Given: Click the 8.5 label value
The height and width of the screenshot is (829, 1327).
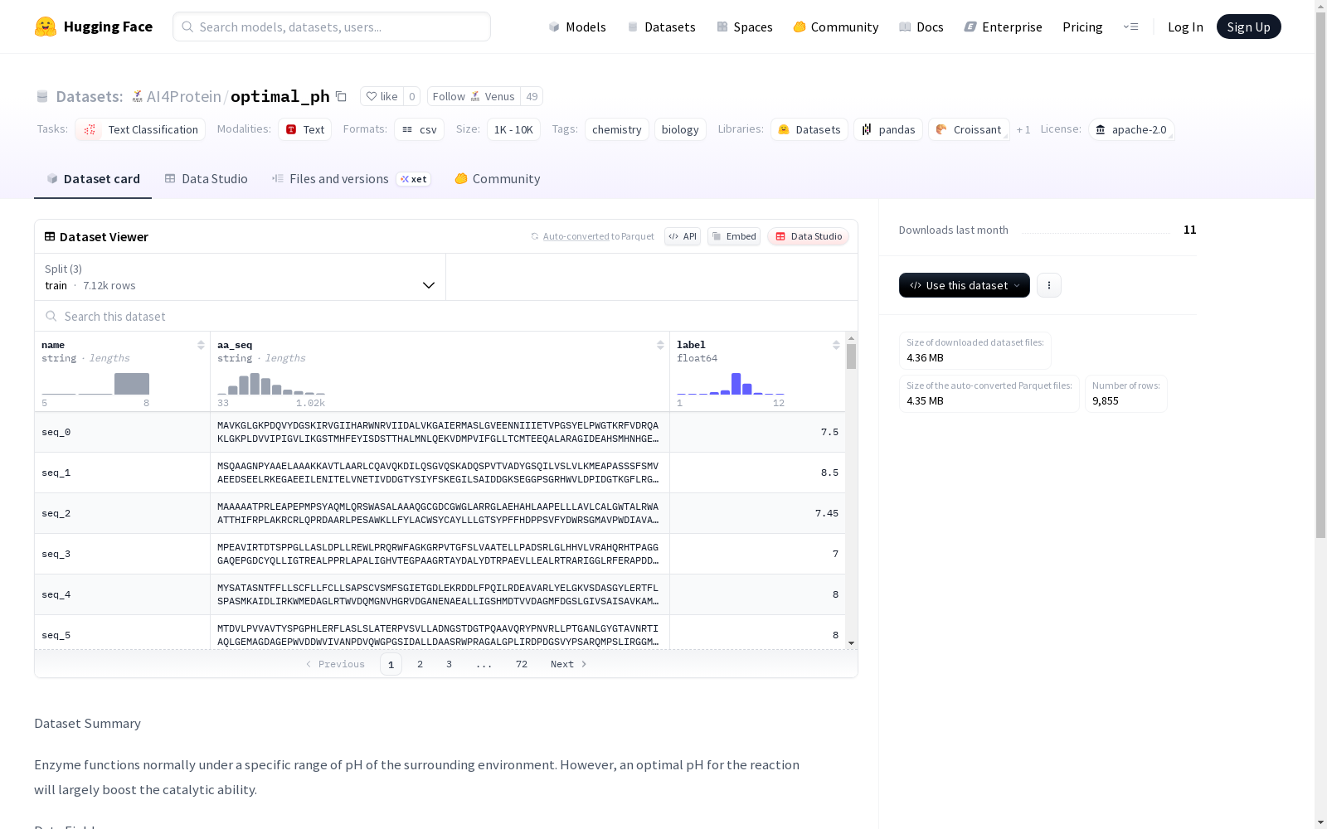Looking at the screenshot, I should 829,473.
